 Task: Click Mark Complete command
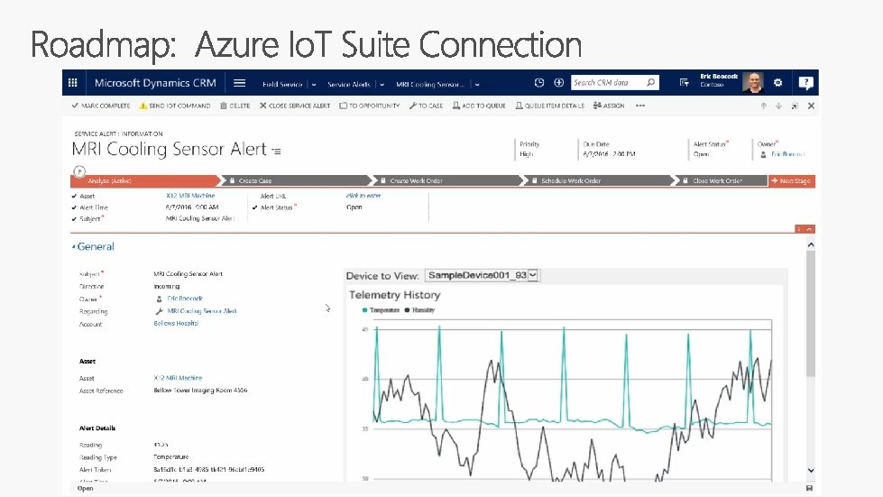tap(101, 106)
